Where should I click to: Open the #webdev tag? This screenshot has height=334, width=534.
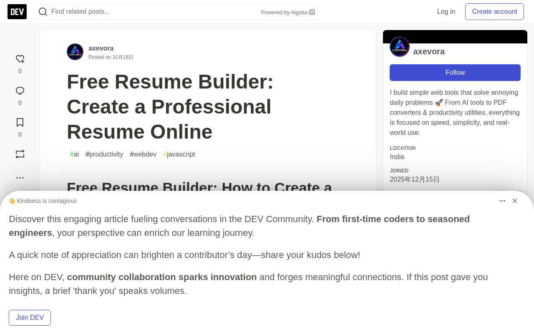[x=143, y=154]
